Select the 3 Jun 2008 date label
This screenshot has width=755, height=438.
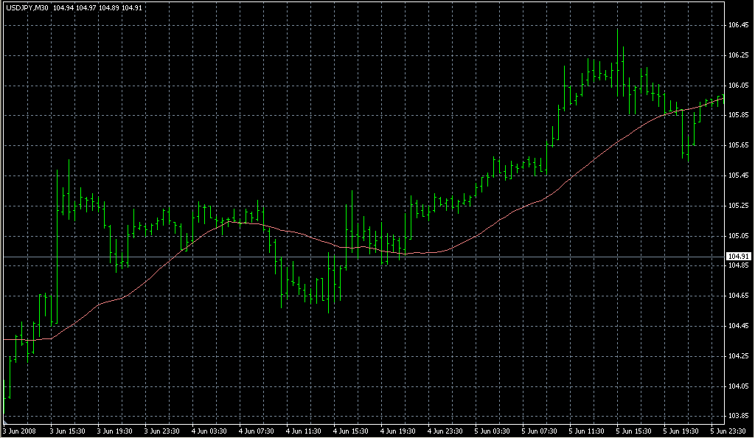pos(20,431)
